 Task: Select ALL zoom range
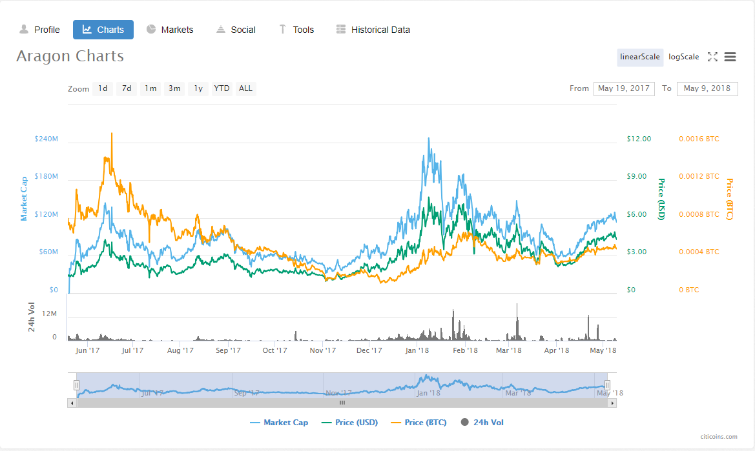point(245,88)
